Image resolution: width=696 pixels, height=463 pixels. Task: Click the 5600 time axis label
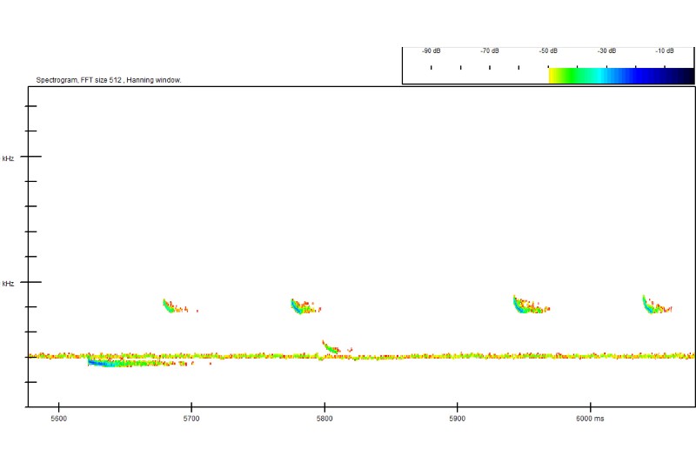click(58, 419)
